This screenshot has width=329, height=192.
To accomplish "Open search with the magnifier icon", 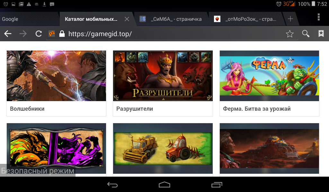I will (306, 34).
